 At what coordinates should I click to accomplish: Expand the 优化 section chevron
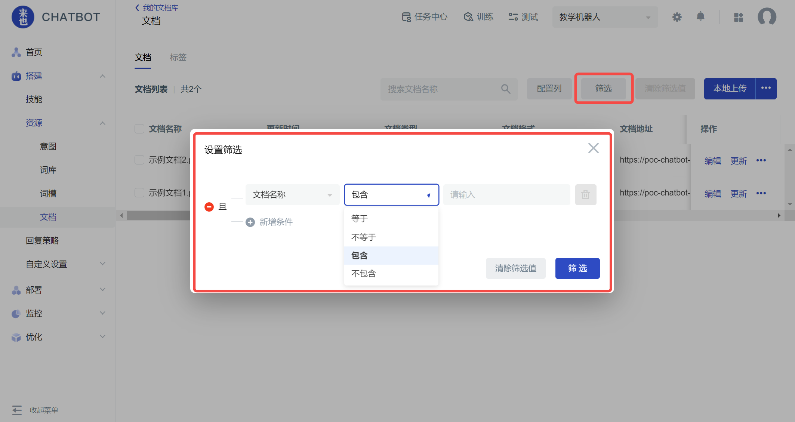[x=102, y=337]
